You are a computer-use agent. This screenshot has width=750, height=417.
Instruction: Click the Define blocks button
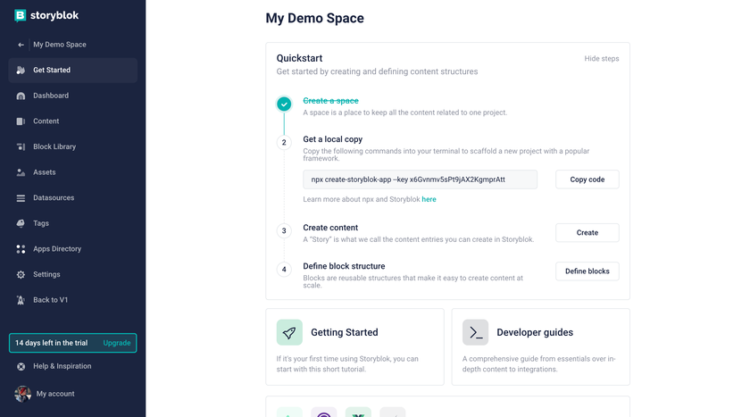coord(587,271)
